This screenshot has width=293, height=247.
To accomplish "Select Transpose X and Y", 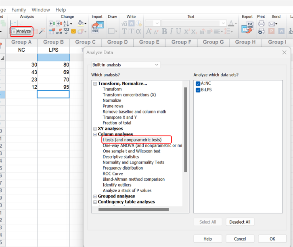I will (x=120, y=117).
